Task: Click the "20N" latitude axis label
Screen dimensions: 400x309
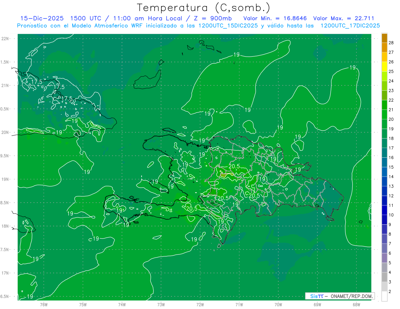Action: tap(5, 132)
